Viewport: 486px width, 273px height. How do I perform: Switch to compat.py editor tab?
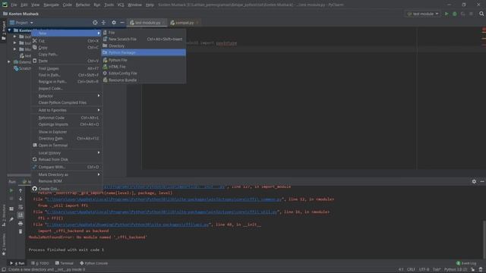point(185,23)
